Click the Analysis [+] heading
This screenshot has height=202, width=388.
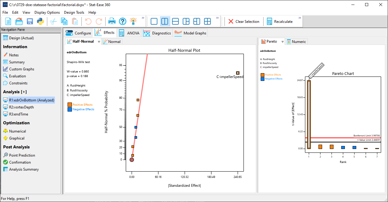15,92
